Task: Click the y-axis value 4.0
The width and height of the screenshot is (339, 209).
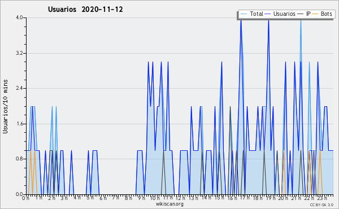Action: pos(19,18)
